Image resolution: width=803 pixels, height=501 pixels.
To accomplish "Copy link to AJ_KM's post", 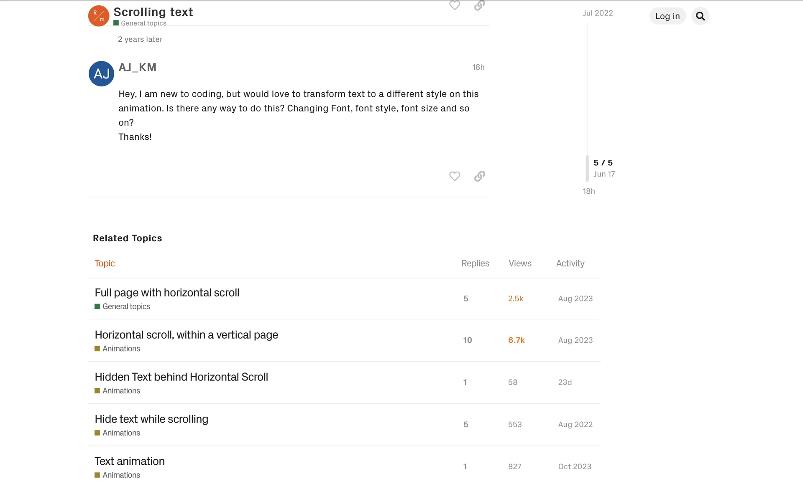I will pyautogui.click(x=479, y=176).
